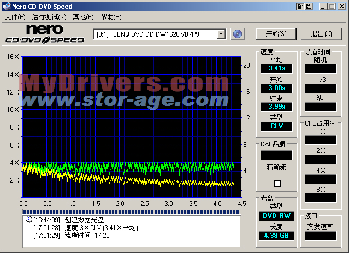Open the 运行测试(R) menu
349x253 pixels.
point(46,17)
